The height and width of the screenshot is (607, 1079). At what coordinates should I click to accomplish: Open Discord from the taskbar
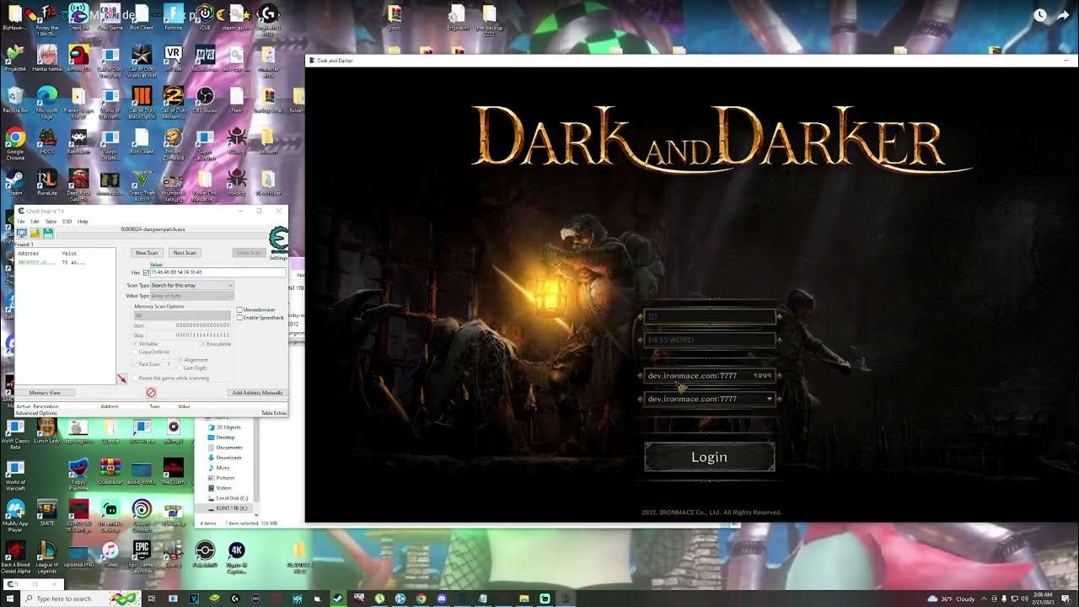[441, 599]
